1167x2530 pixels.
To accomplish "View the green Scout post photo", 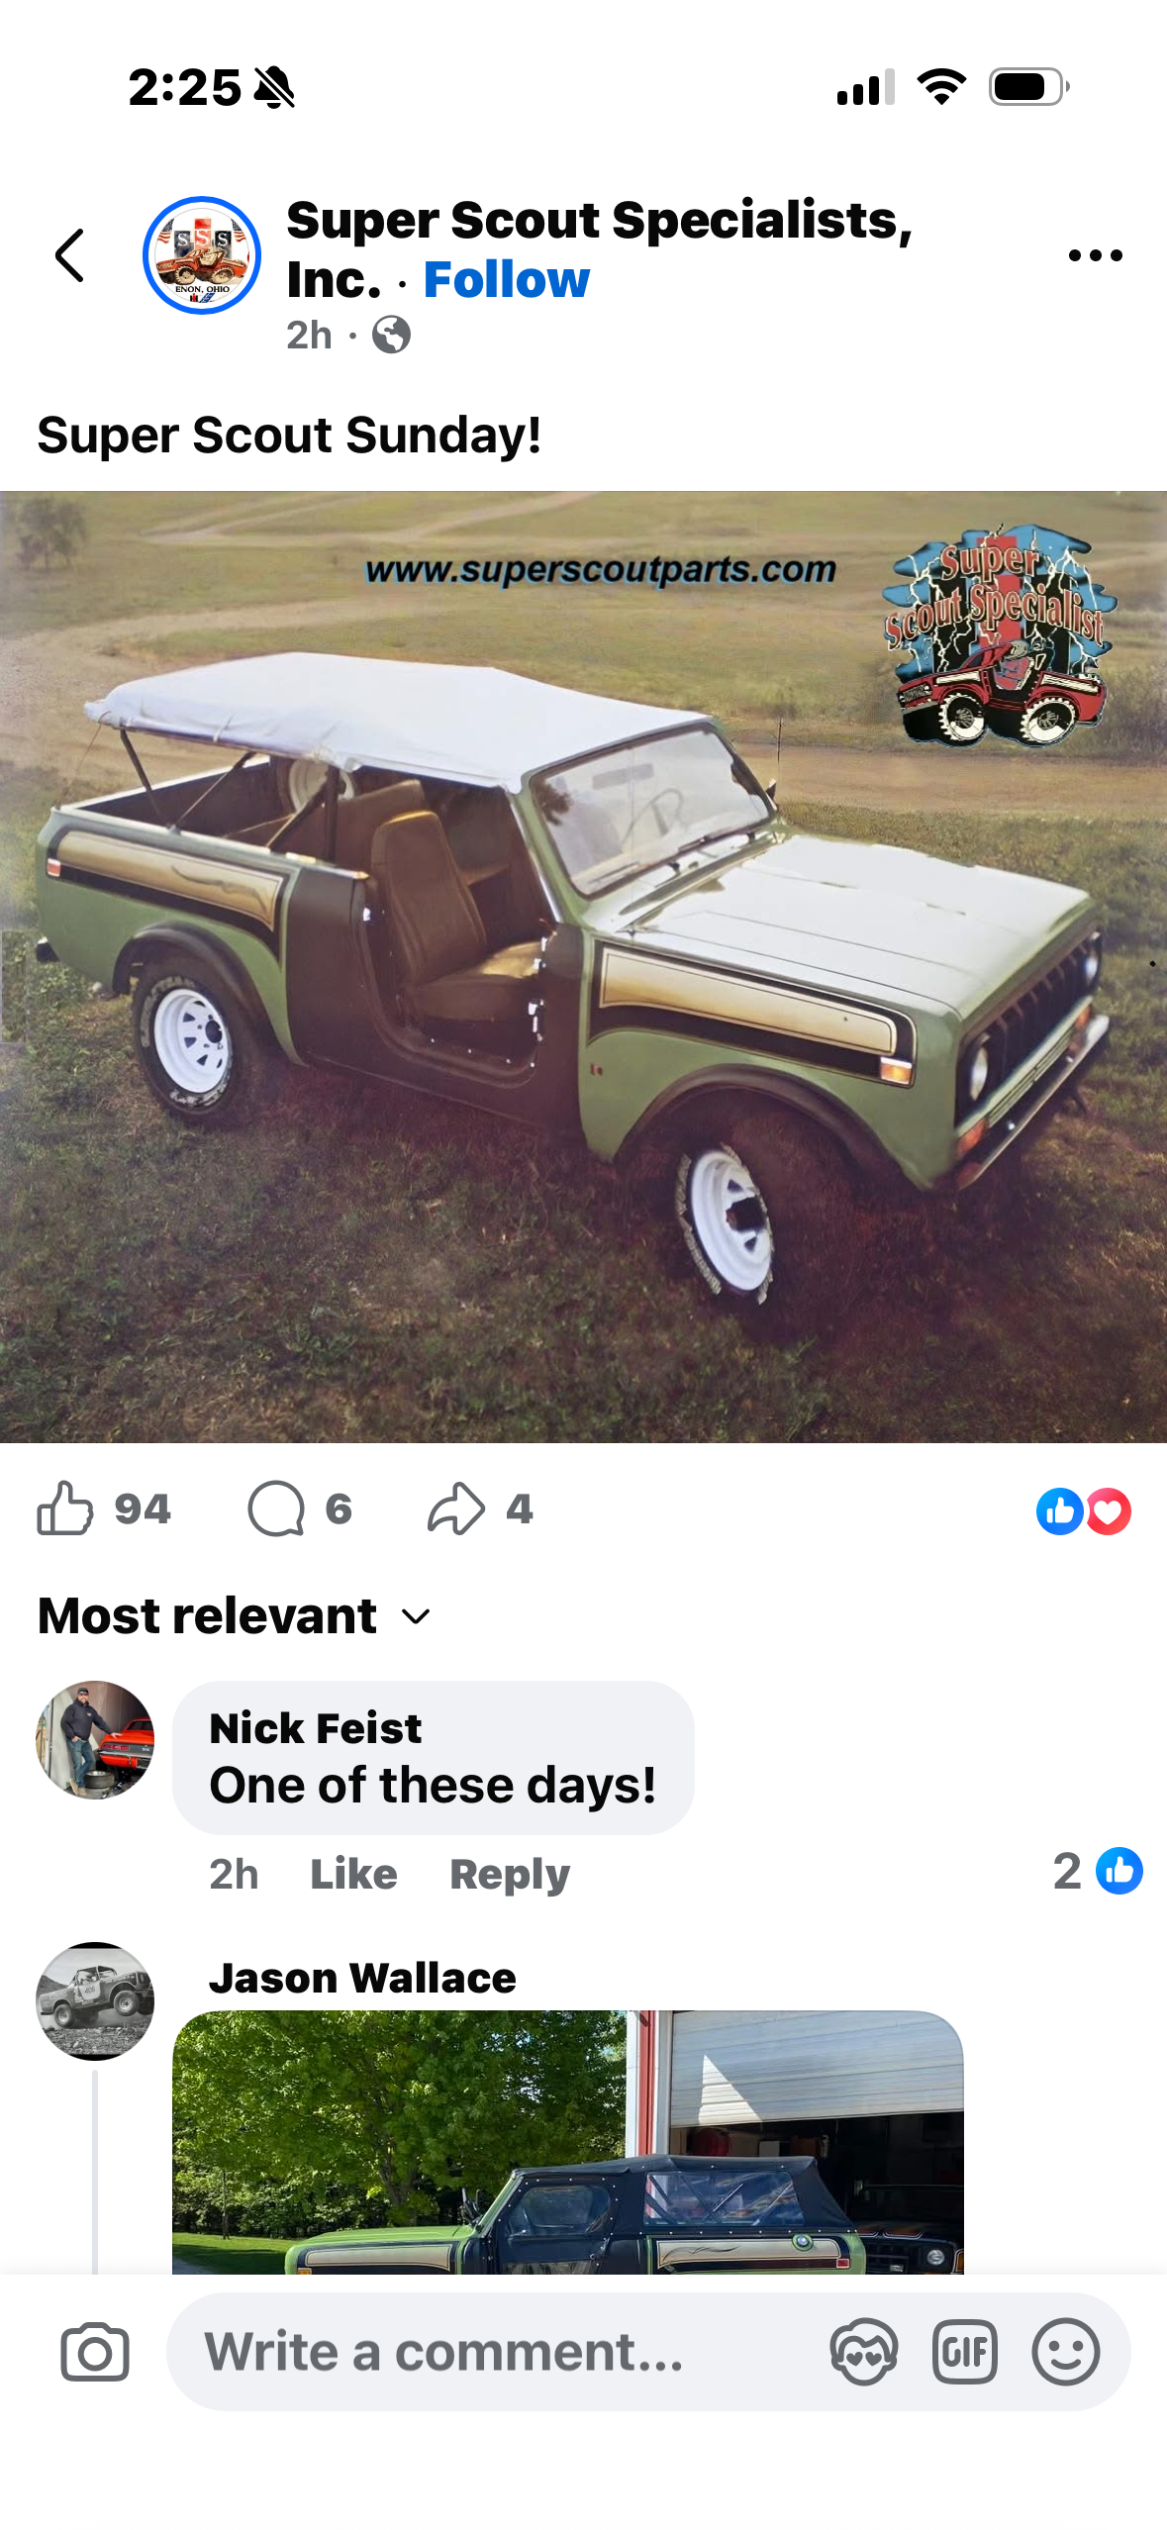I will click(583, 966).
